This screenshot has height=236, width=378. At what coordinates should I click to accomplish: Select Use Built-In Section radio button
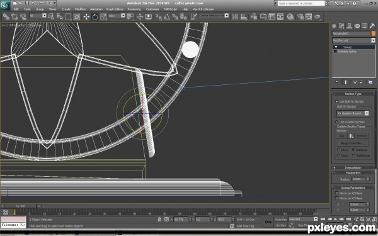(x=336, y=101)
